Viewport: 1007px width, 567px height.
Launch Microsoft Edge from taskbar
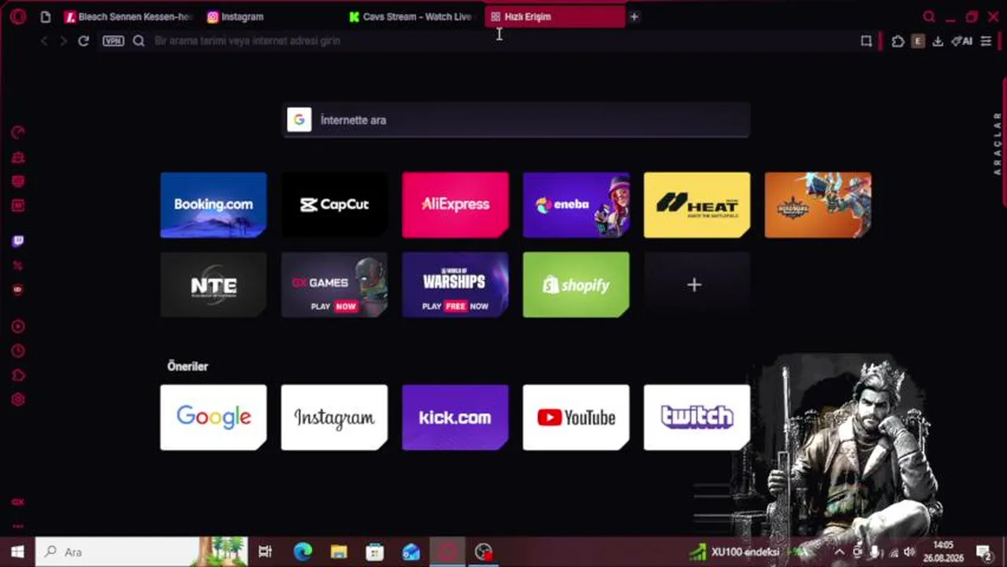click(x=303, y=552)
